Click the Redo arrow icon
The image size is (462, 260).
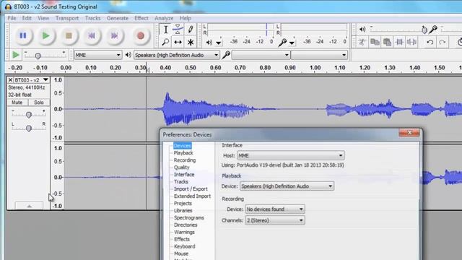(x=443, y=42)
